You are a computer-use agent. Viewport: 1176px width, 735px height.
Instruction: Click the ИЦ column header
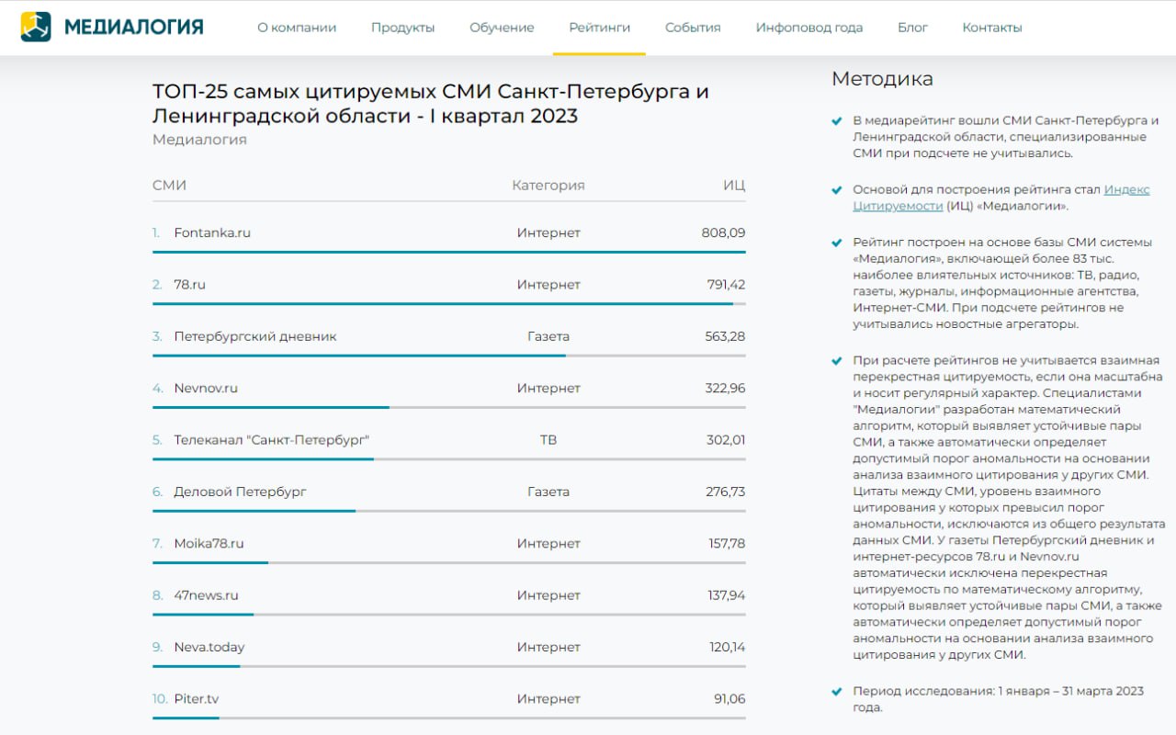point(734,186)
